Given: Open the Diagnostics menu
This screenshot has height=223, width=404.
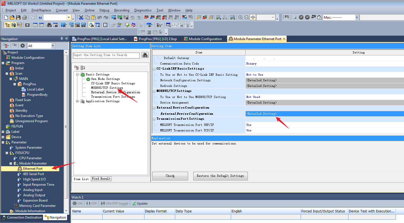Looking at the screenshot, I should pyautogui.click(x=143, y=10).
